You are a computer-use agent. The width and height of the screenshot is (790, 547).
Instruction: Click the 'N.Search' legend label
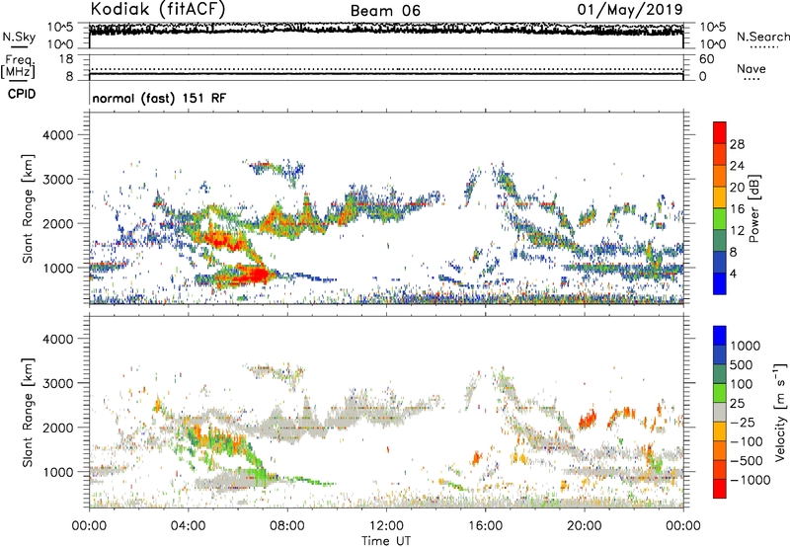click(x=762, y=37)
